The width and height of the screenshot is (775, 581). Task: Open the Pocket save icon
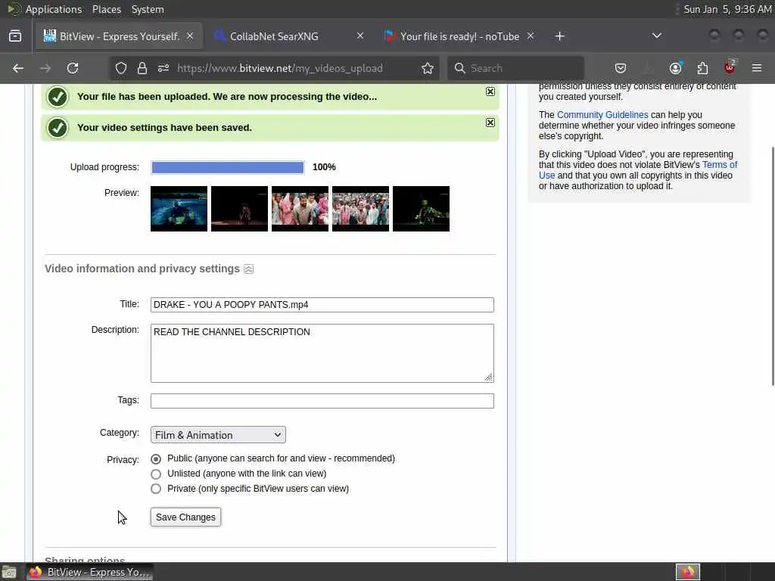(x=621, y=68)
